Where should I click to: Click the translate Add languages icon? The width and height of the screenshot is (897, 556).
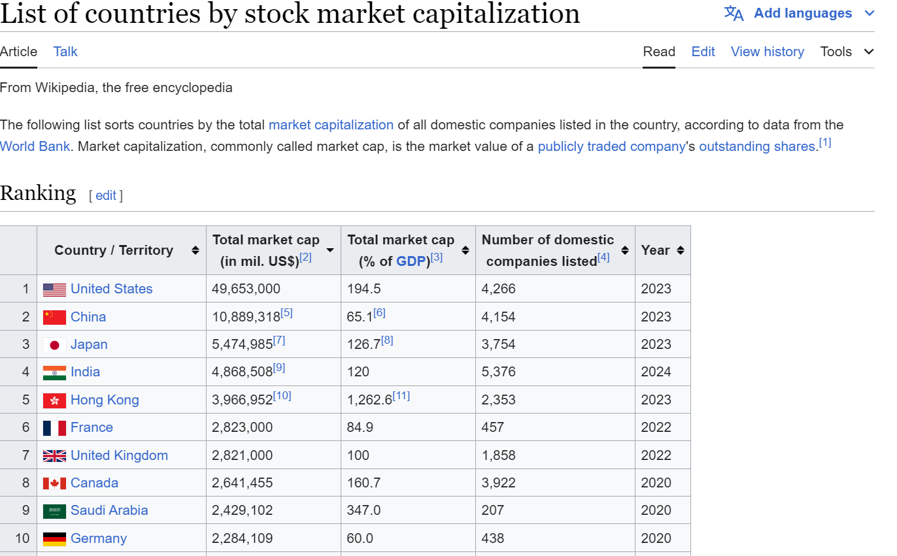734,13
